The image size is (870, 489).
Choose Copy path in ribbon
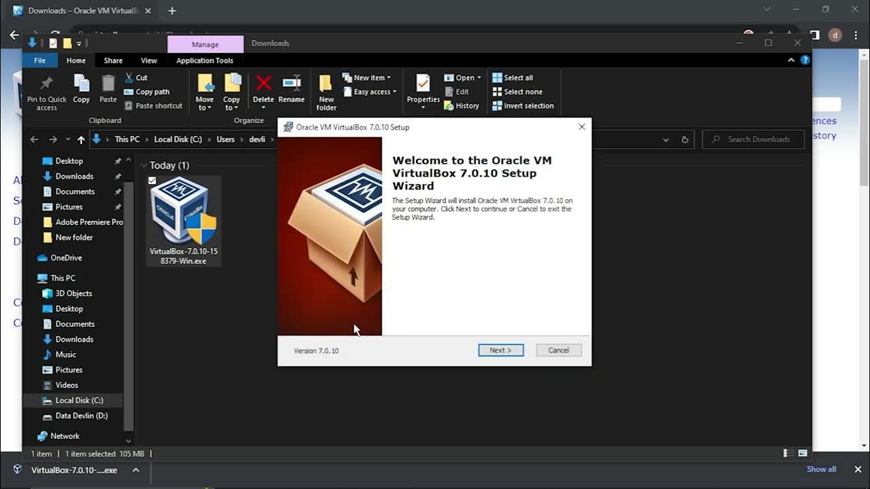[147, 92]
